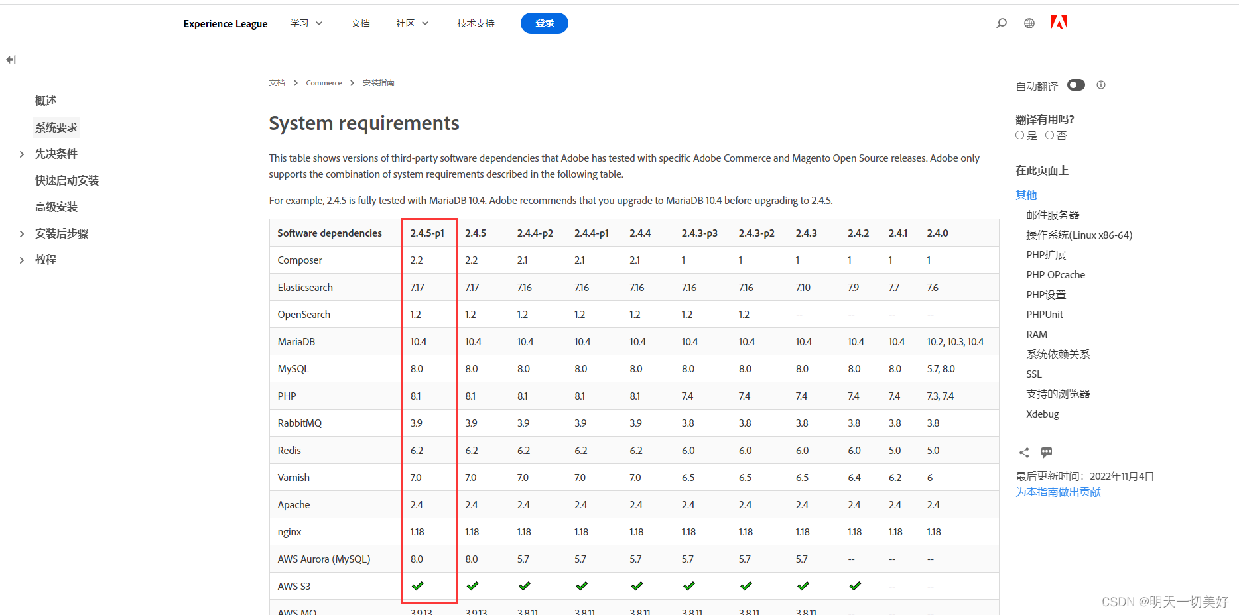Click the Elasticsearch row label
The image size is (1239, 615).
pyautogui.click(x=305, y=287)
